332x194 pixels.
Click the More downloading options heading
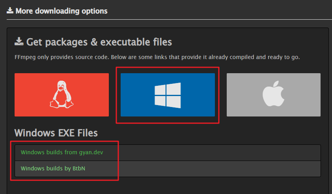point(62,11)
